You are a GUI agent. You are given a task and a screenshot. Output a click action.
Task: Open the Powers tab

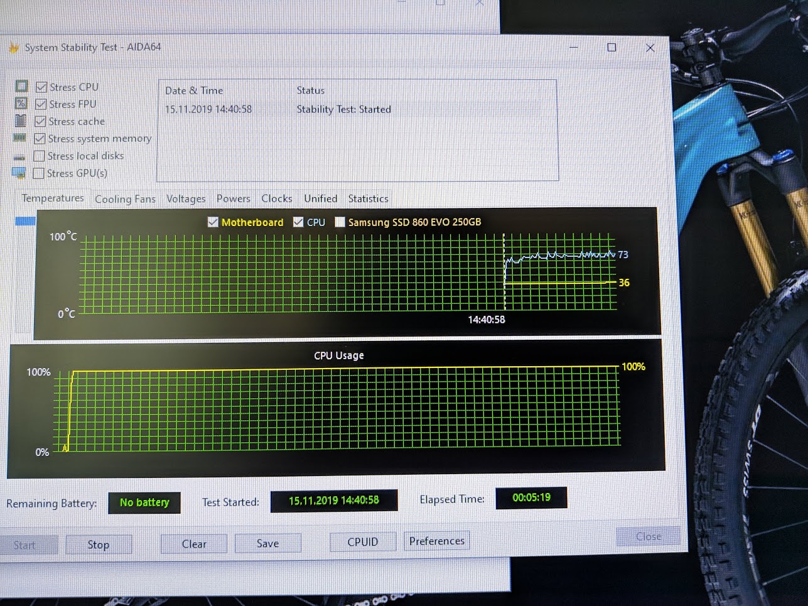pos(234,198)
